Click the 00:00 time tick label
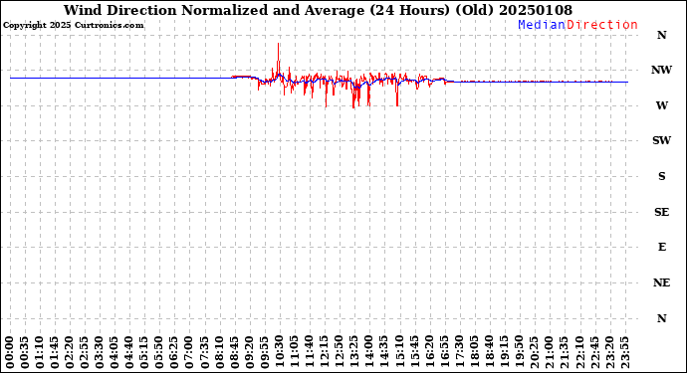 [10, 352]
